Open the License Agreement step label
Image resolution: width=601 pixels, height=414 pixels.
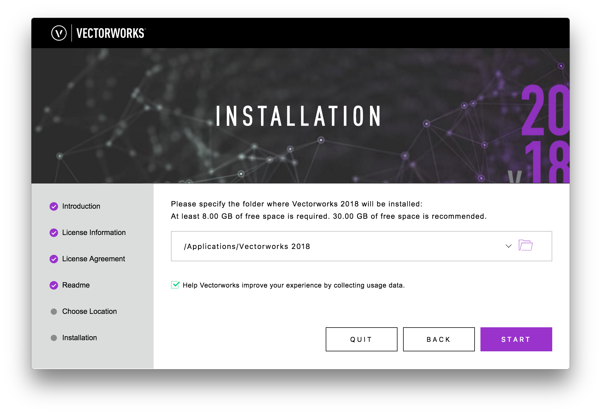94,259
